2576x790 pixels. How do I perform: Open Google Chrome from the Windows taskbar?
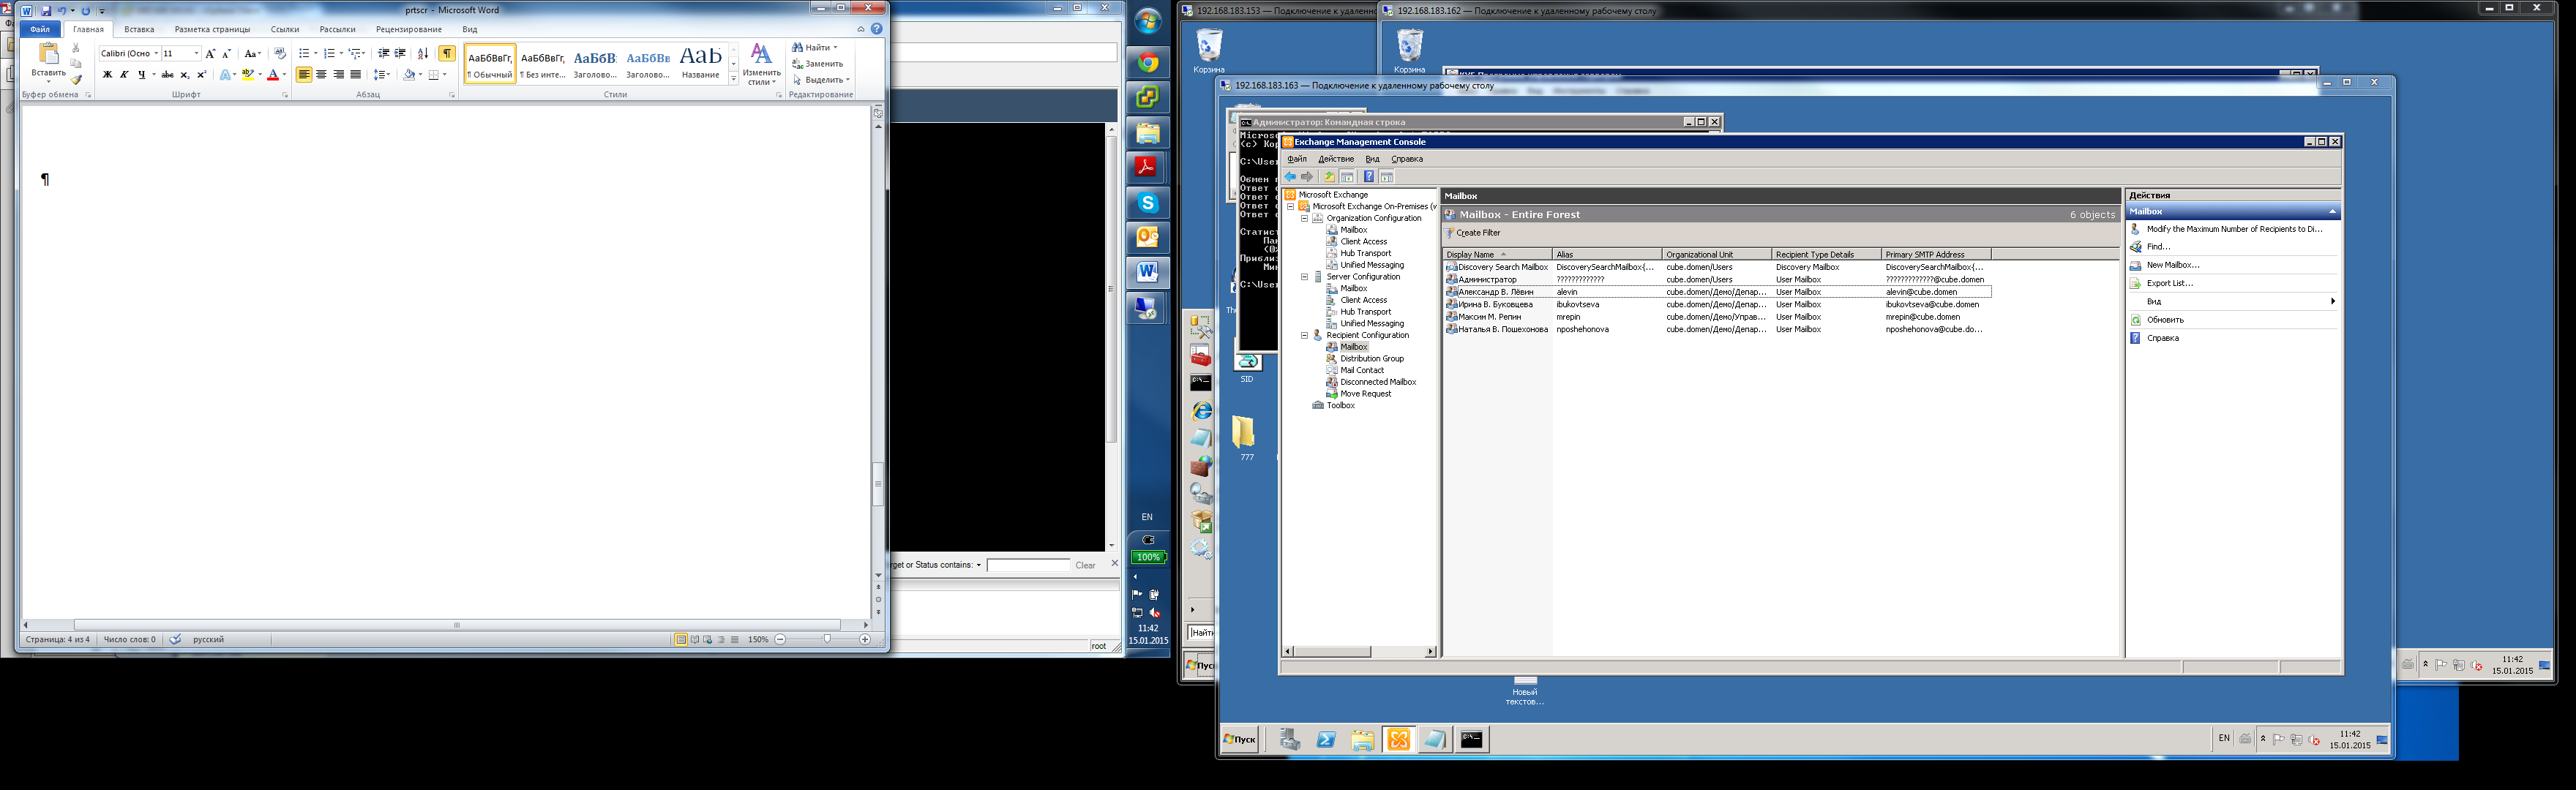pyautogui.click(x=1147, y=63)
